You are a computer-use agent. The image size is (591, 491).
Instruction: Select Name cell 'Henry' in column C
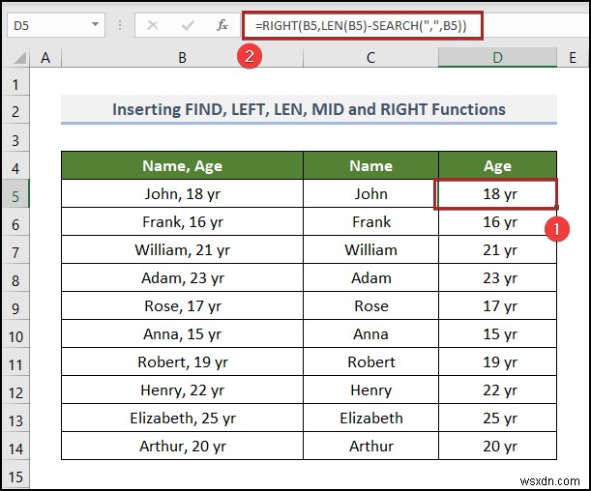pos(370,390)
